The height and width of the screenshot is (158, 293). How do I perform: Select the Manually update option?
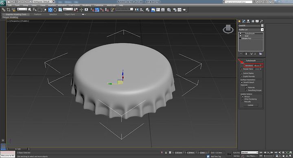tap(243, 102)
